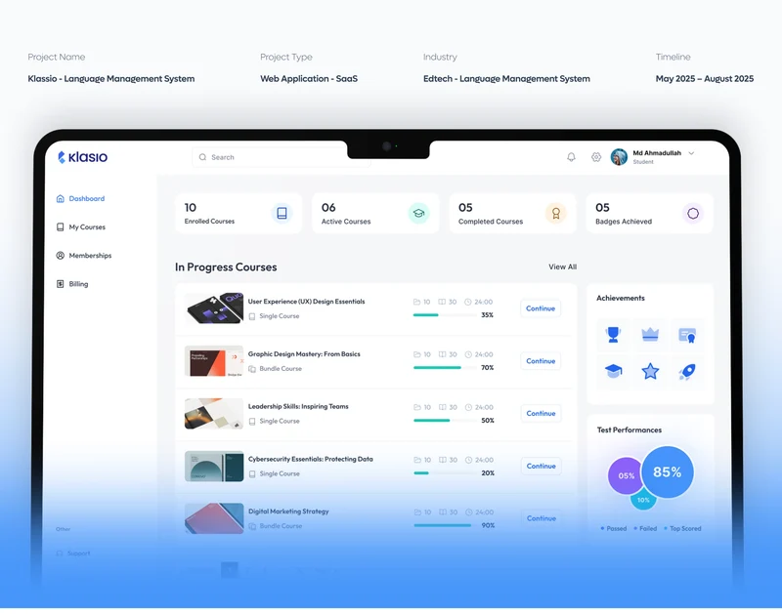Select the rocket achievement icon
The width and height of the screenshot is (782, 614).
687,372
